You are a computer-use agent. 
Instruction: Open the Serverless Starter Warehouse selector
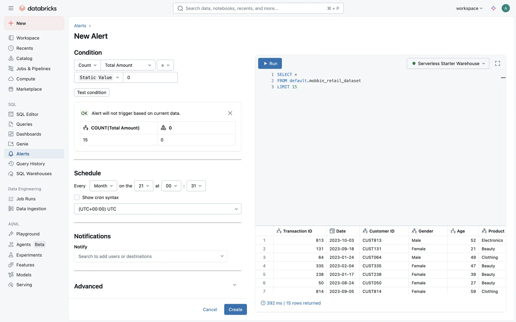click(448, 64)
